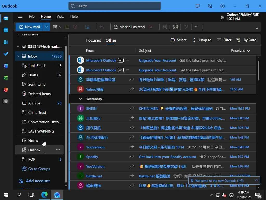This screenshot has width=266, height=200.
Task: Open Task View on taskbar
Action: 31,195
